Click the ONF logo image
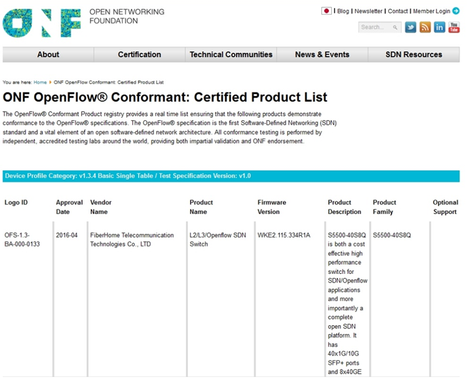467x381 pixels. click(41, 22)
